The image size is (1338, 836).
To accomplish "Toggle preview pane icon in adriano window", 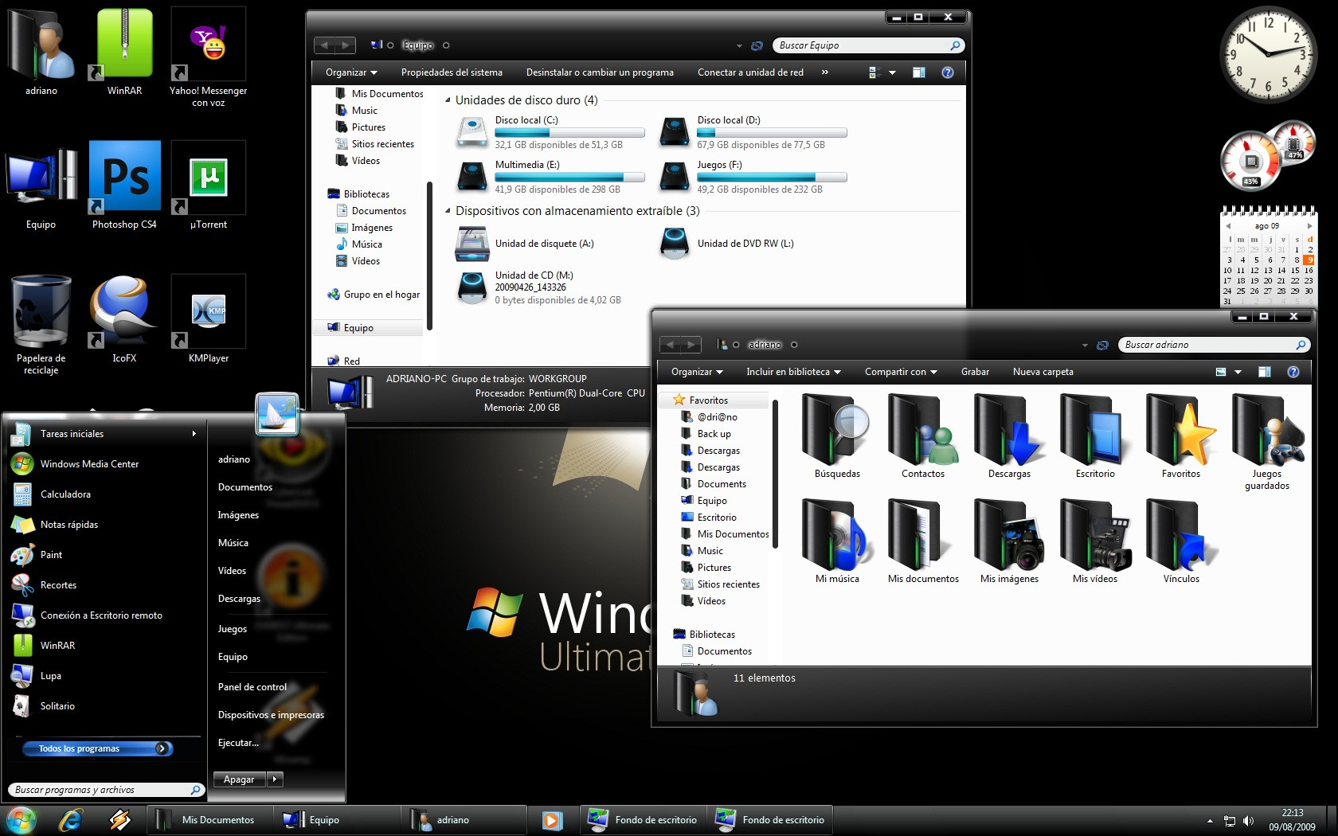I will 1264,372.
